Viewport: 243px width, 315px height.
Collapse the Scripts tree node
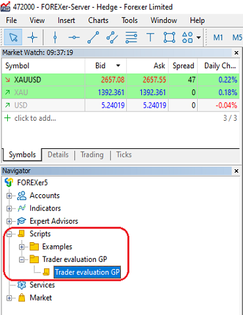click(9, 234)
